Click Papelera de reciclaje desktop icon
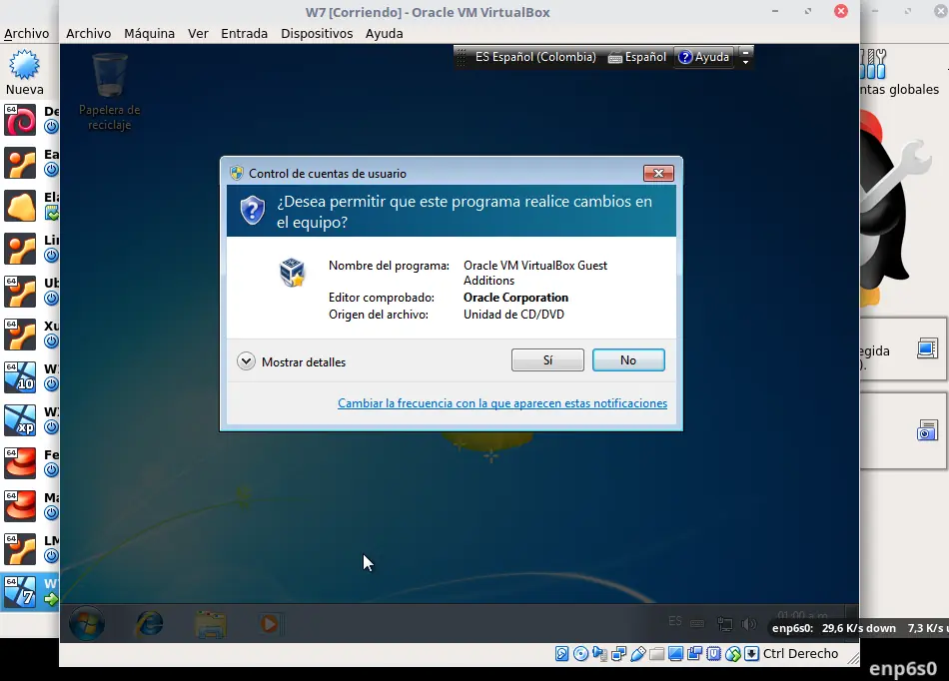This screenshot has width=949, height=681. [x=110, y=92]
